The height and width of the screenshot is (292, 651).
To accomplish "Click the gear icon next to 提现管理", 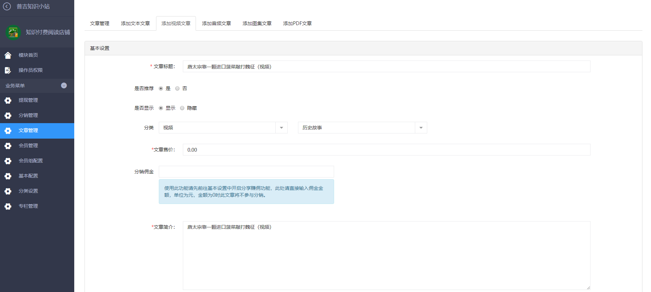I will coord(8,100).
